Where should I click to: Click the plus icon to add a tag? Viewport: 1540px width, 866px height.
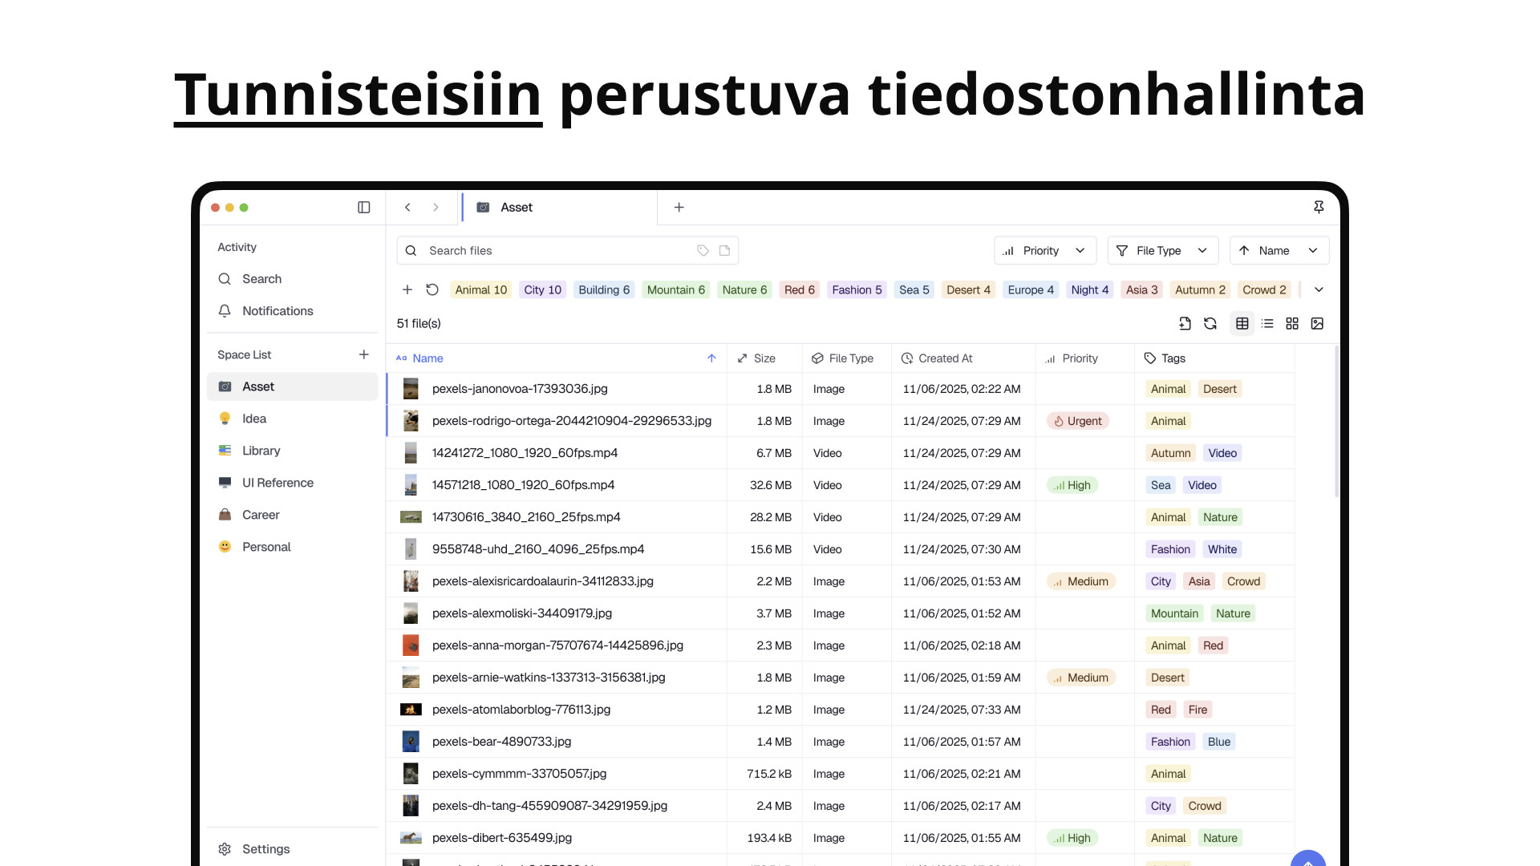point(407,290)
